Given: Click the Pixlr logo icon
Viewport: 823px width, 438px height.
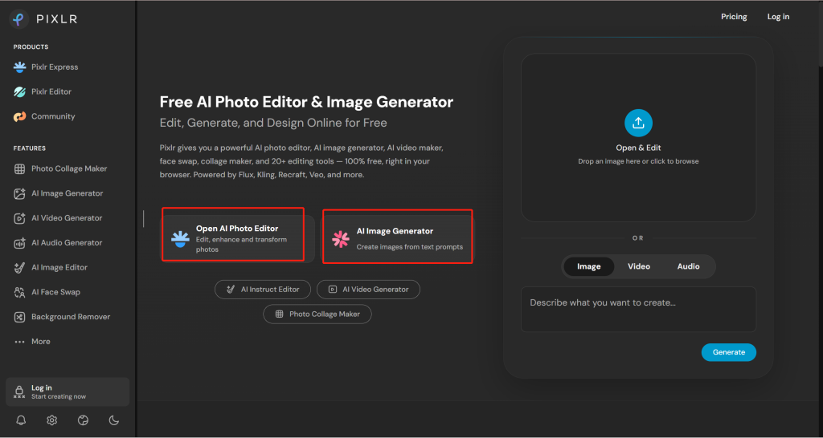Looking at the screenshot, I should point(19,19).
